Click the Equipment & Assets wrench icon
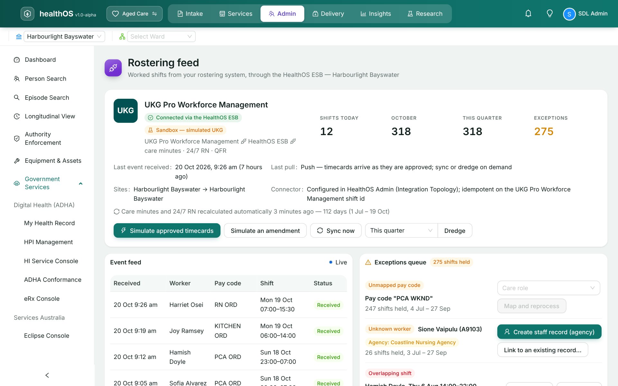Image resolution: width=618 pixels, height=386 pixels. pyautogui.click(x=17, y=161)
